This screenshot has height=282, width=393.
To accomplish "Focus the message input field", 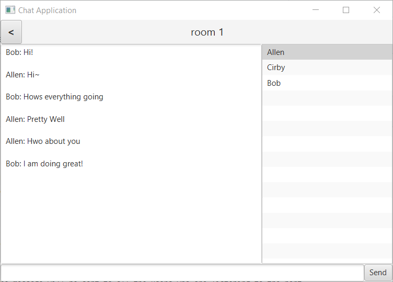I will [x=182, y=273].
